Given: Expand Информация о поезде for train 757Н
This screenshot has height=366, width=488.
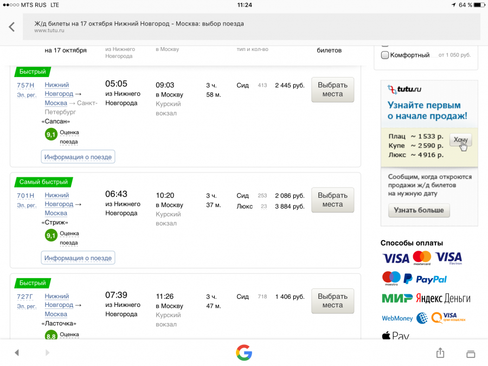Looking at the screenshot, I should click(78, 157).
